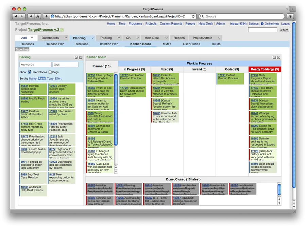The width and height of the screenshot is (306, 227).
Task: Open story 17733 in the Planned column
Action: (91, 75)
